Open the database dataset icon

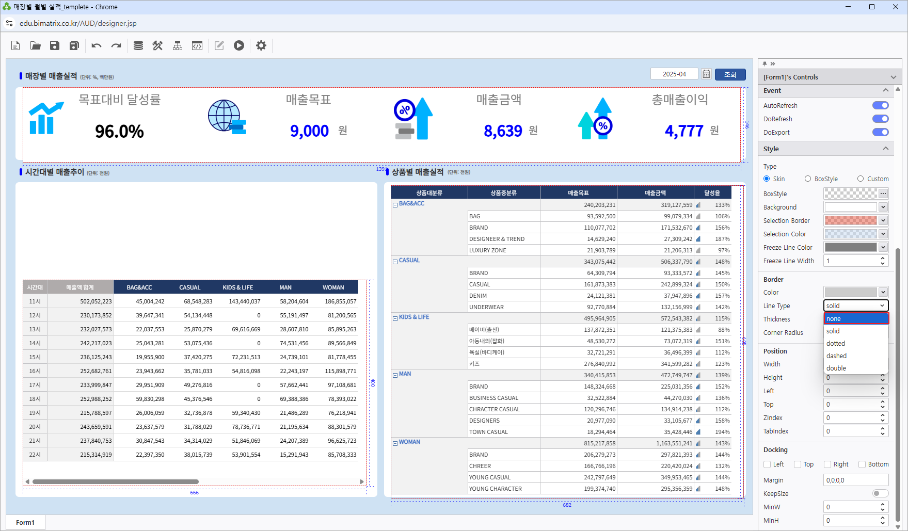coord(138,45)
